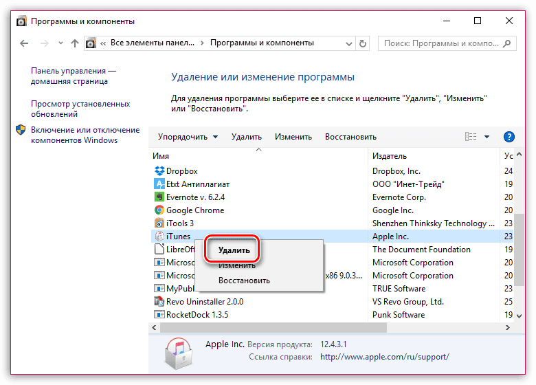Click the vertical scrollbar down arrow
536x385 pixels.
pyautogui.click(x=520, y=316)
